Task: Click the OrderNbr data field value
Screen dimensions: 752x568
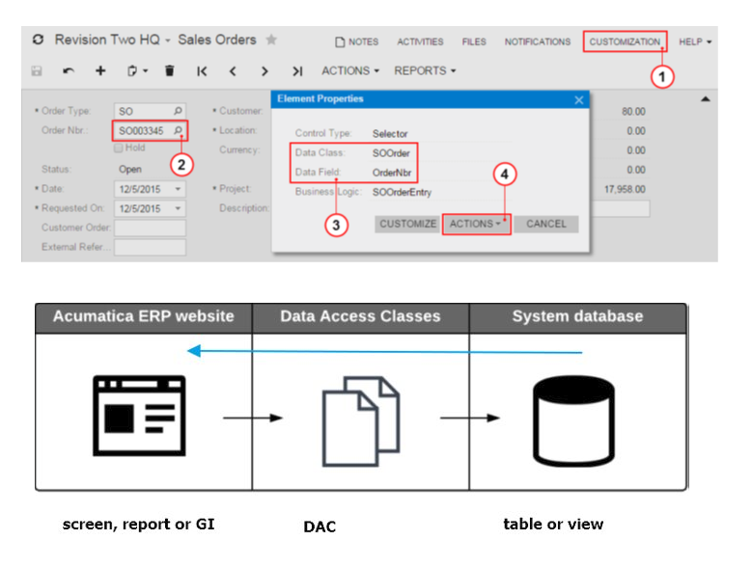Action: point(392,173)
